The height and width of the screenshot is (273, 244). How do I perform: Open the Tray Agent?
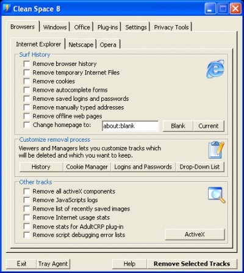pos(53,264)
